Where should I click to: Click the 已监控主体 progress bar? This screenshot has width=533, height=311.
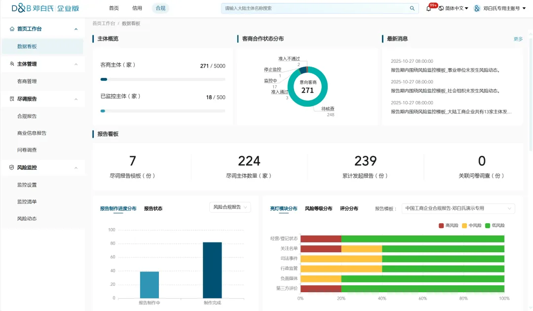click(x=163, y=111)
